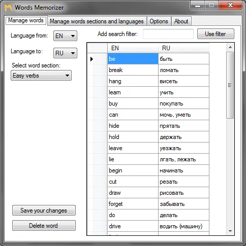Click Save your changes button
Image resolution: width=246 pixels, height=246 pixels.
pos(44,210)
